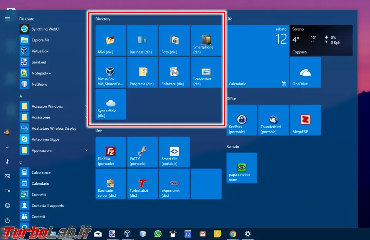
Task: Launch the PuTTY (portable) tile
Action: pyautogui.click(x=143, y=152)
